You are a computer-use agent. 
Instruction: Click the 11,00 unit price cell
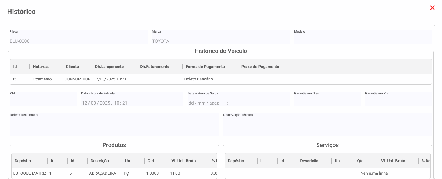(175, 173)
